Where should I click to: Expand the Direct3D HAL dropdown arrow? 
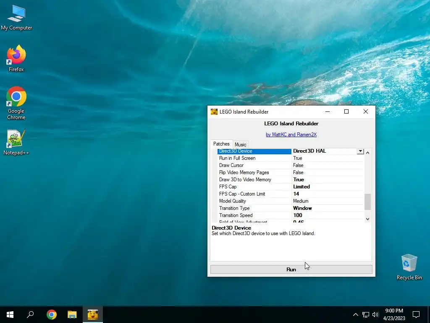click(x=360, y=151)
